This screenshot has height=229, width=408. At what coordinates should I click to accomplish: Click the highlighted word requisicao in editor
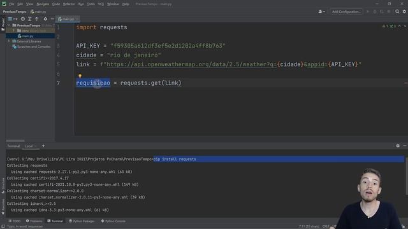pos(93,83)
